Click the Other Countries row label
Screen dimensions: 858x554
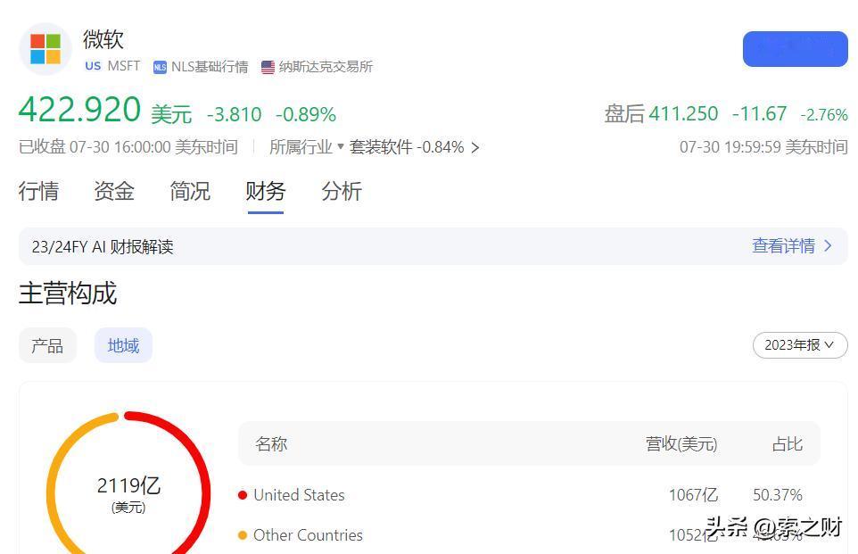(x=308, y=535)
